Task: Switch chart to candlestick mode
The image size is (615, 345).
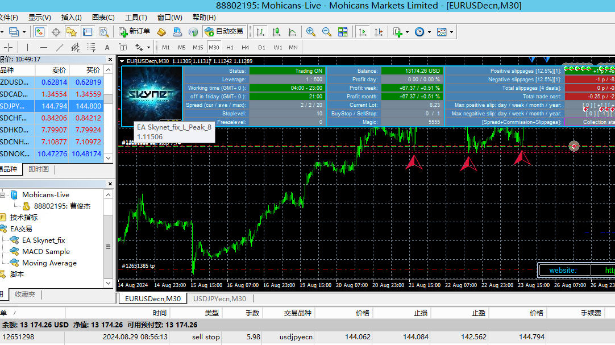Action: coord(276,32)
